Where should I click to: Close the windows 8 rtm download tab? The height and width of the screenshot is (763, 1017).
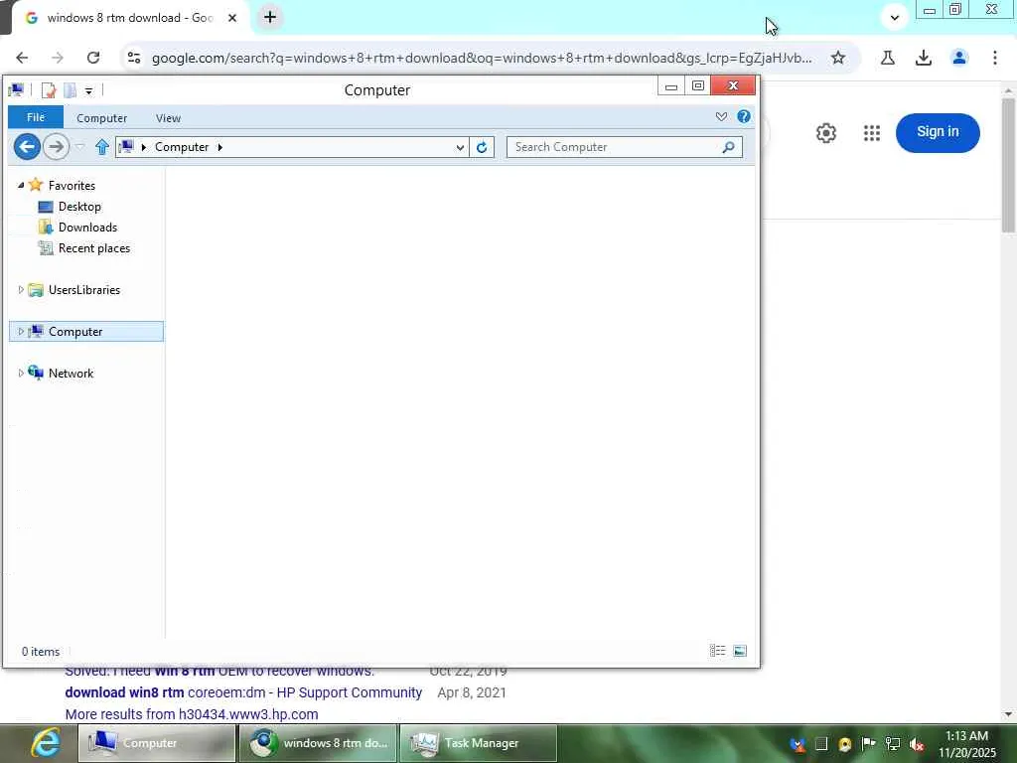[x=232, y=18]
